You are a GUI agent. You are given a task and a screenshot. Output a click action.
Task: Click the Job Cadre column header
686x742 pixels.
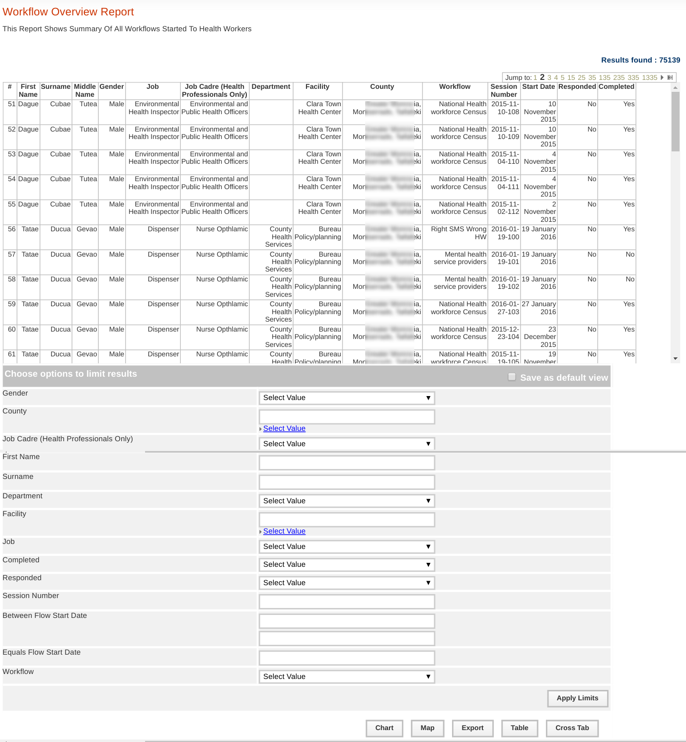(x=215, y=90)
